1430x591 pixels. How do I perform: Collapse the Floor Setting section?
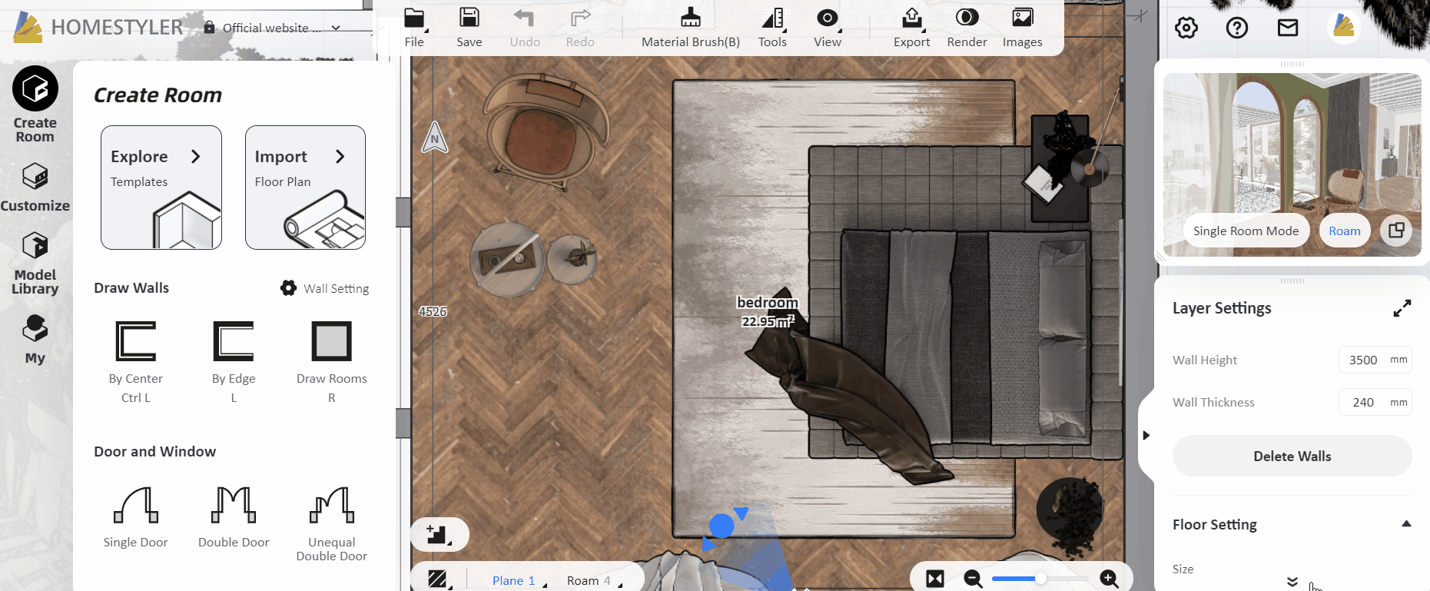[x=1406, y=524]
